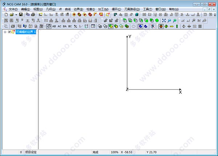Create a new file with the blank page icon
This screenshot has height=156, width=218.
[x=6, y=14]
